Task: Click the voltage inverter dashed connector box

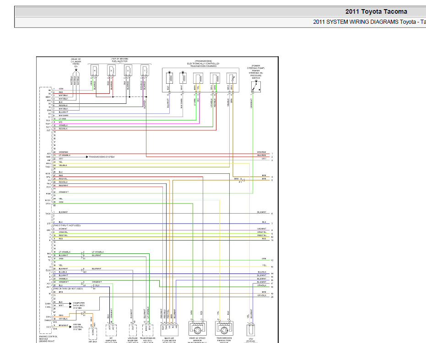Action: (133, 331)
